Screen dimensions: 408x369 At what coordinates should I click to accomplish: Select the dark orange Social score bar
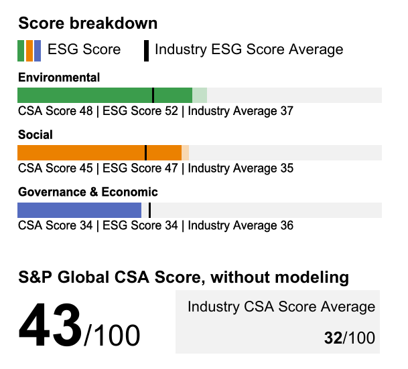pyautogui.click(x=80, y=153)
